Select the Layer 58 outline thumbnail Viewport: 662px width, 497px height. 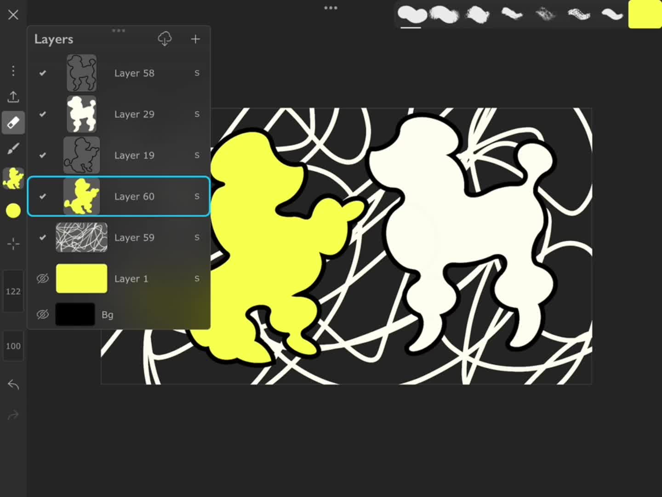pyautogui.click(x=82, y=73)
